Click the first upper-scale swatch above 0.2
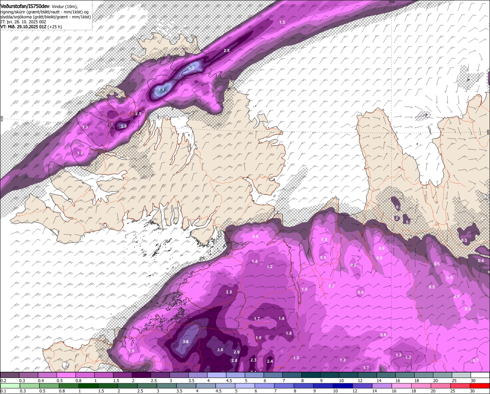 tap(10, 375)
